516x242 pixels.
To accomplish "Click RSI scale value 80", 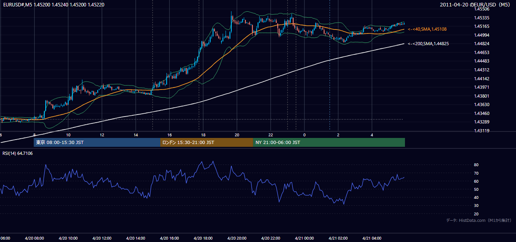I will pos(476,165).
